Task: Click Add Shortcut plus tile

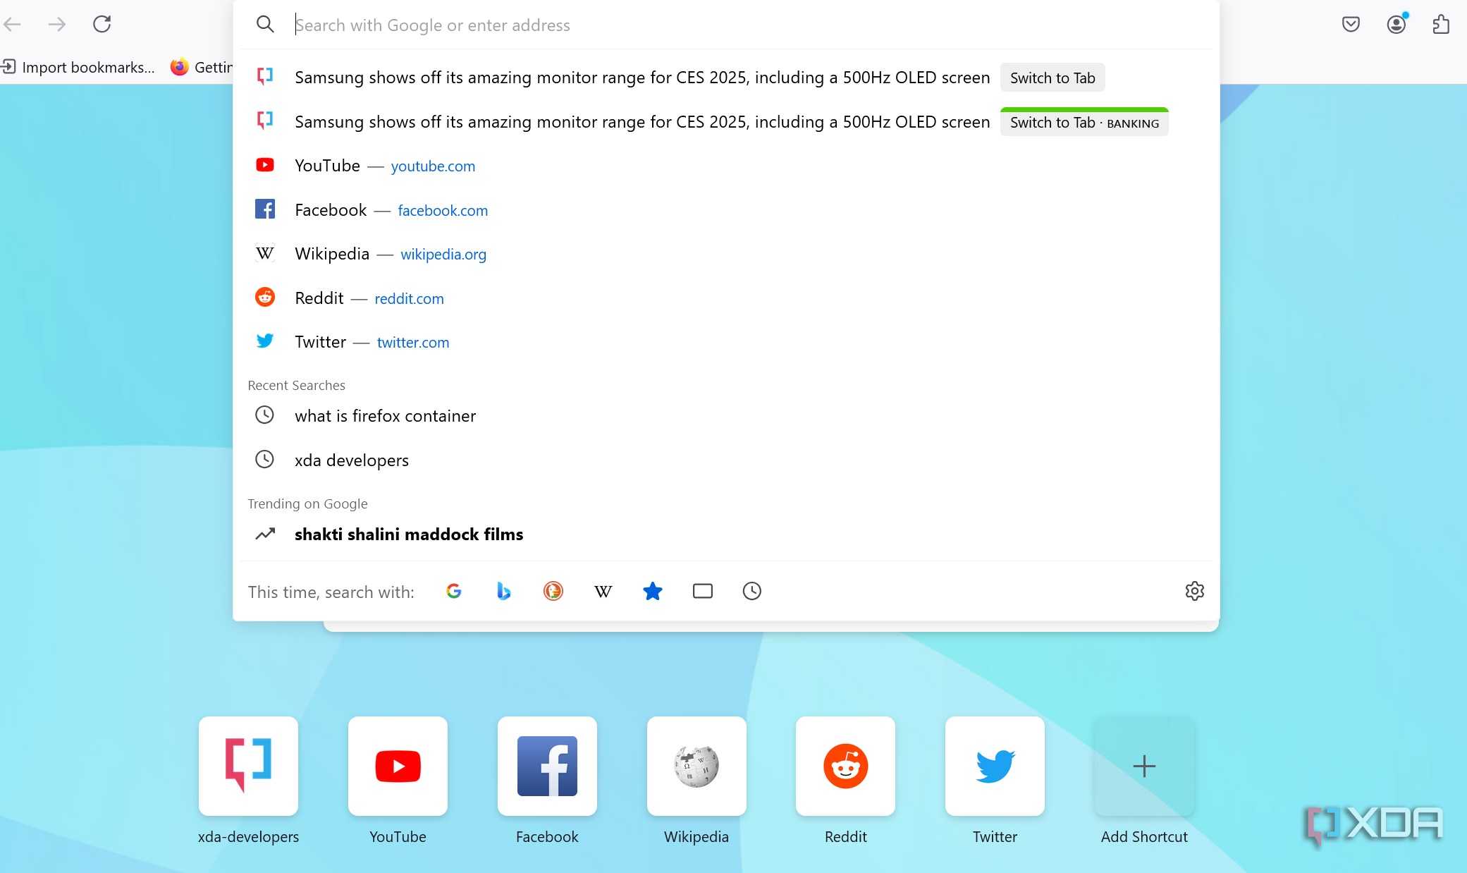Action: pos(1144,766)
